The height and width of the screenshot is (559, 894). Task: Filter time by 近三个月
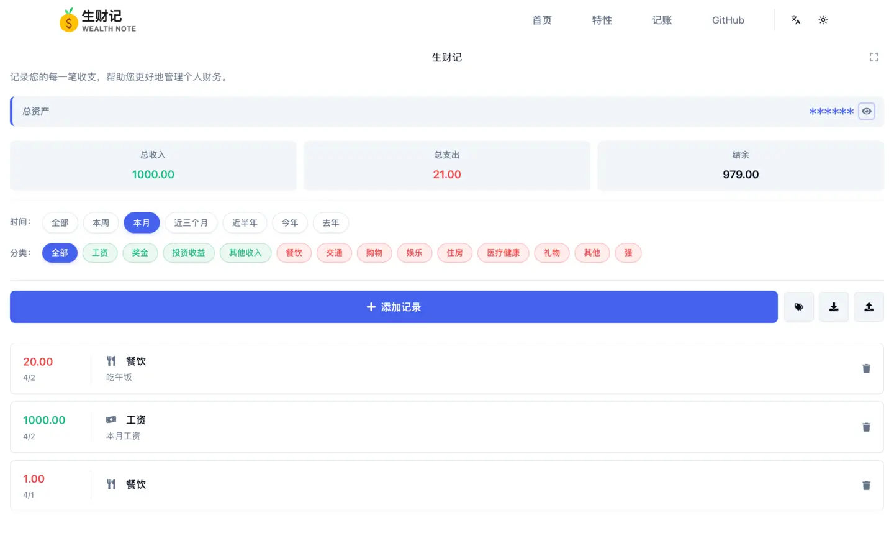point(191,223)
